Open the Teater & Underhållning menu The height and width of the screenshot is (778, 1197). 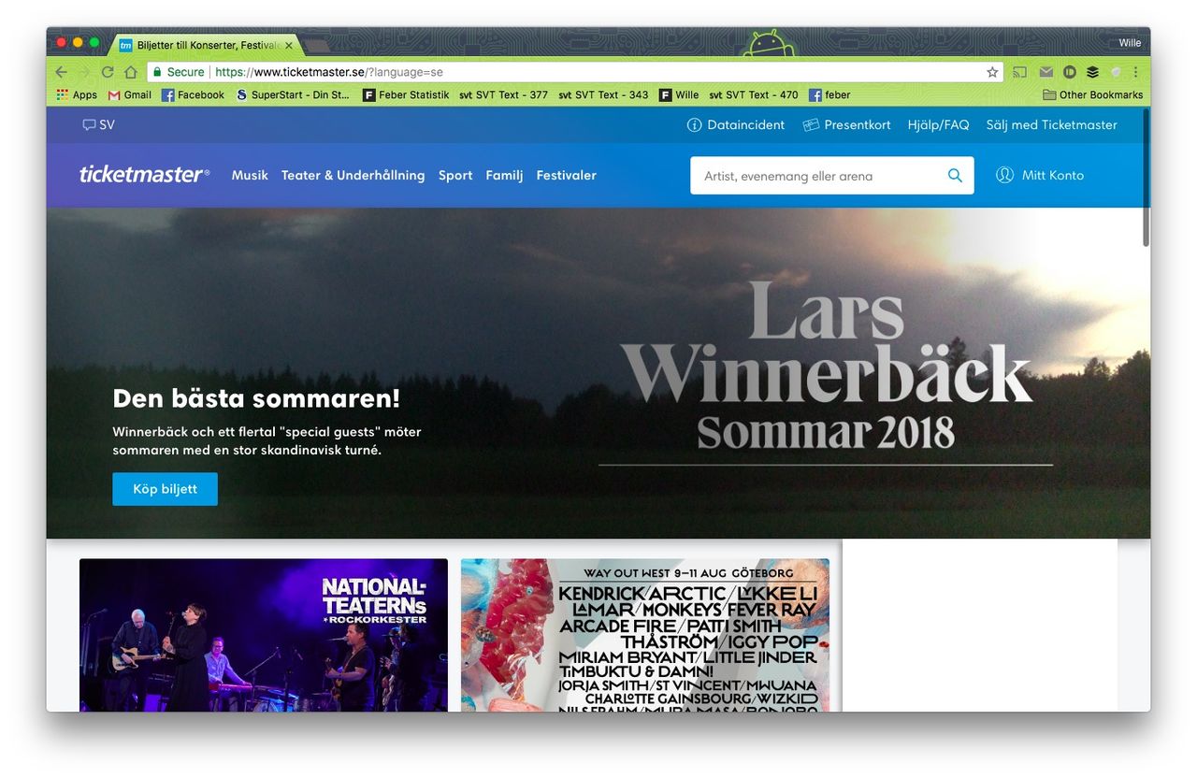[x=353, y=175]
